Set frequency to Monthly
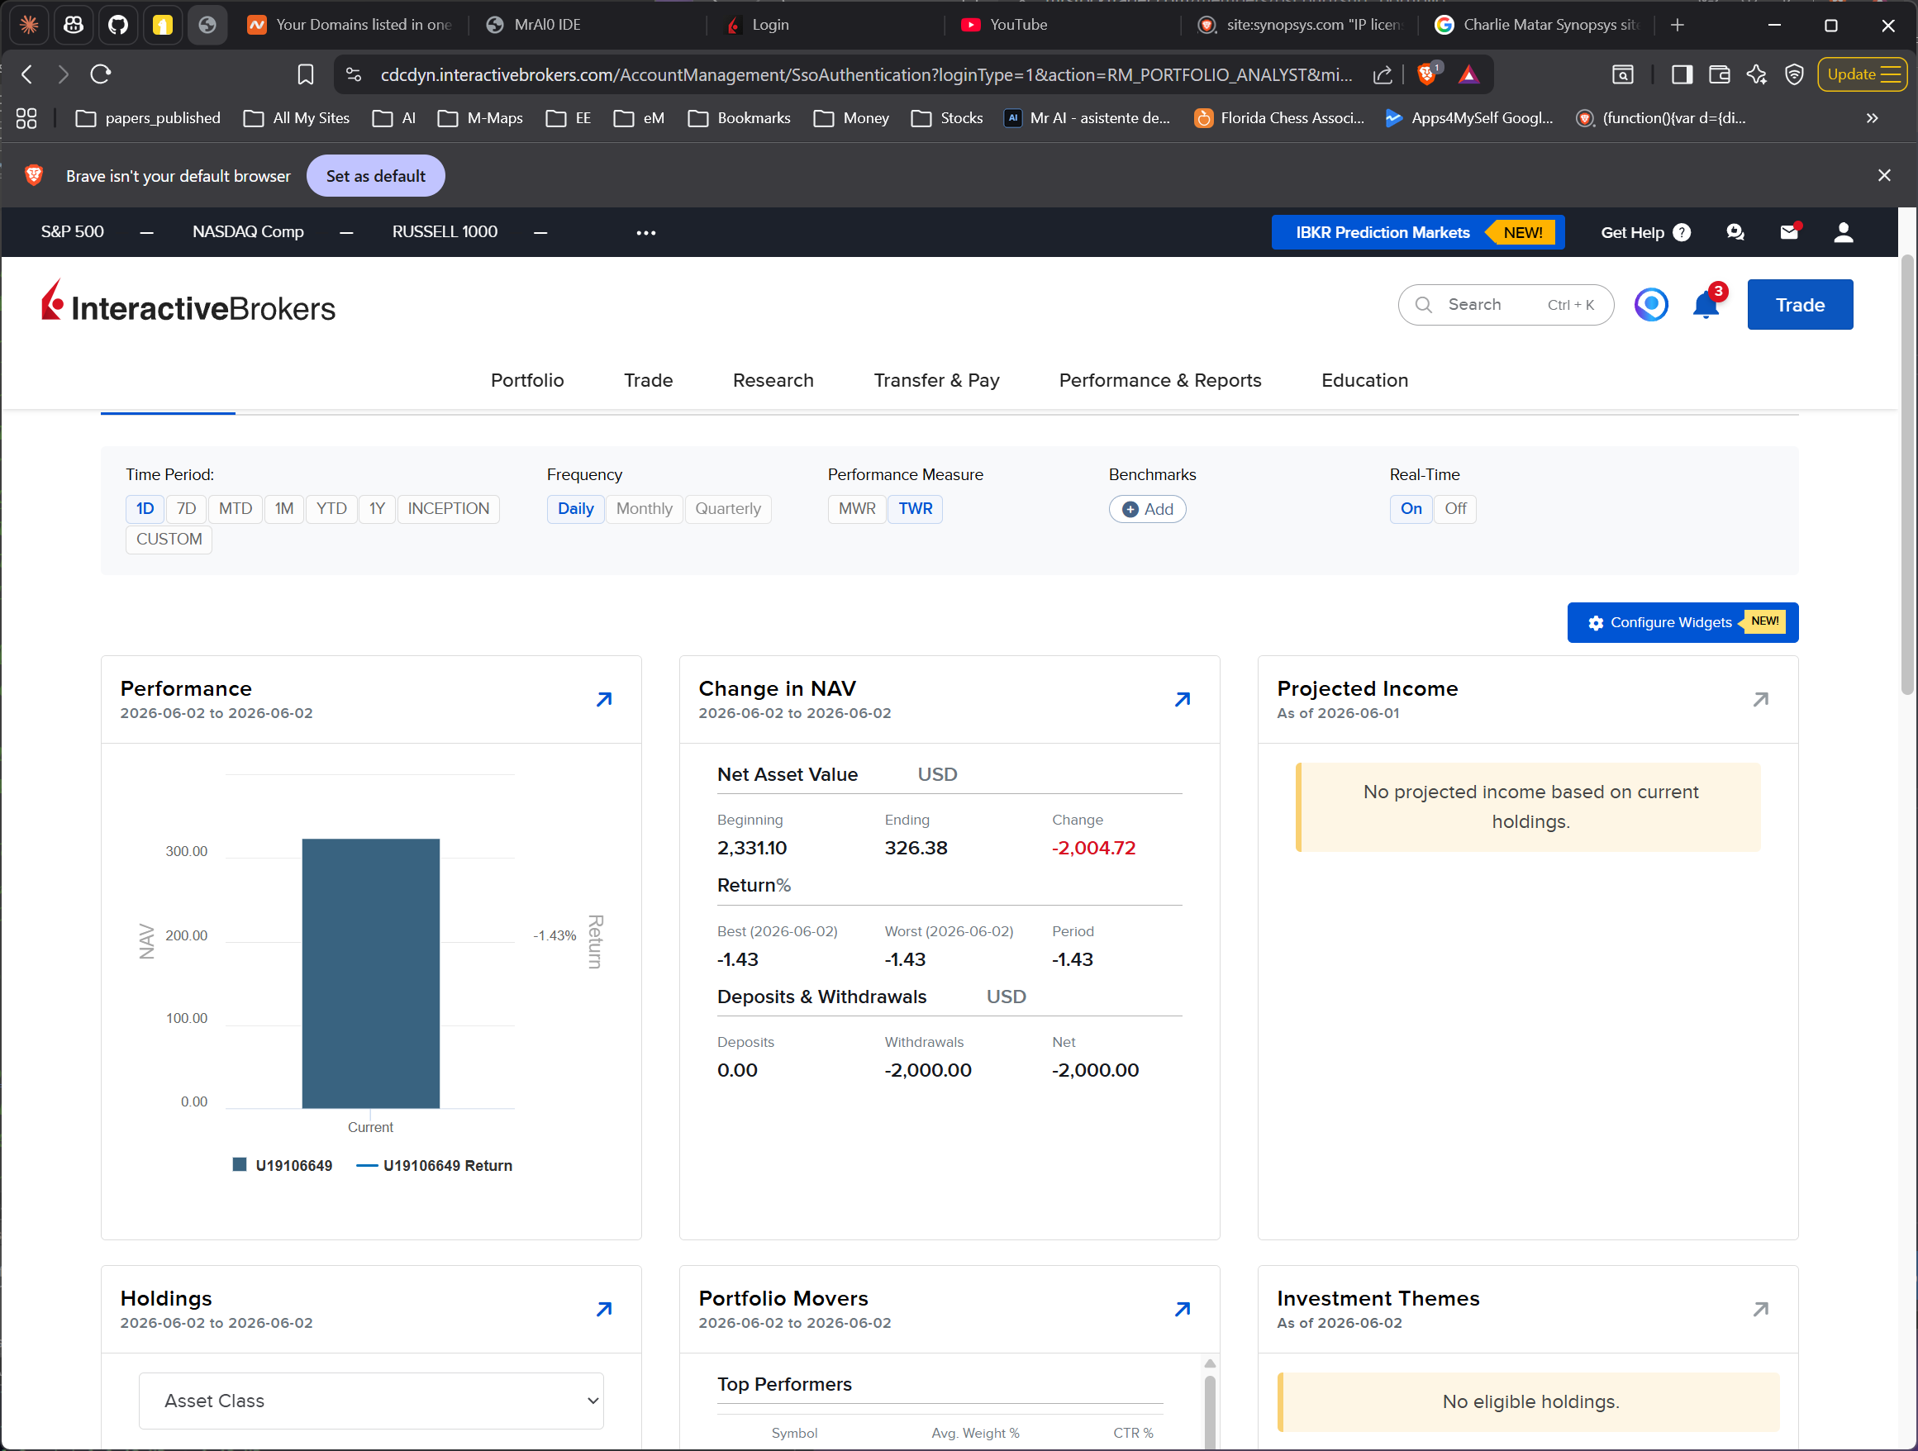 [645, 509]
